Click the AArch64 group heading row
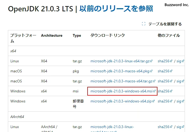Viewport: 192px width, 132px height. [x=96, y=117]
